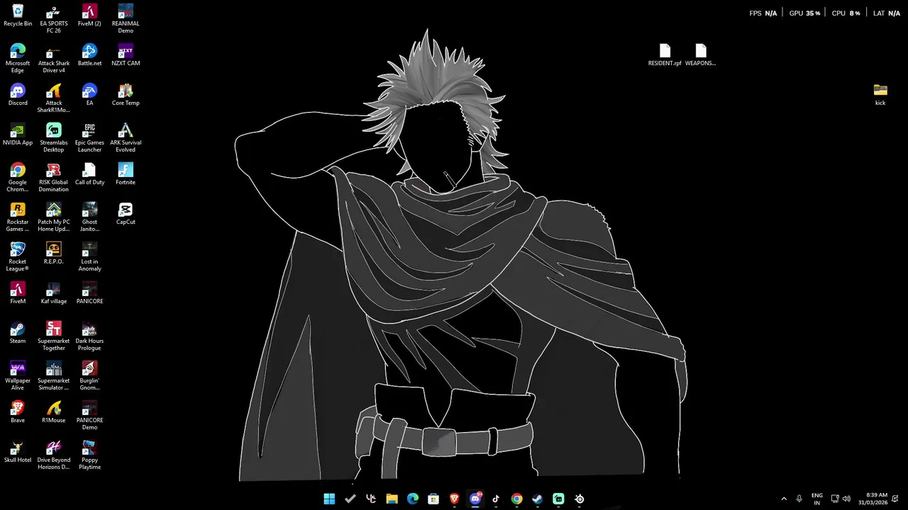
Task: Open TikTok from the taskbar
Action: pyautogui.click(x=496, y=499)
